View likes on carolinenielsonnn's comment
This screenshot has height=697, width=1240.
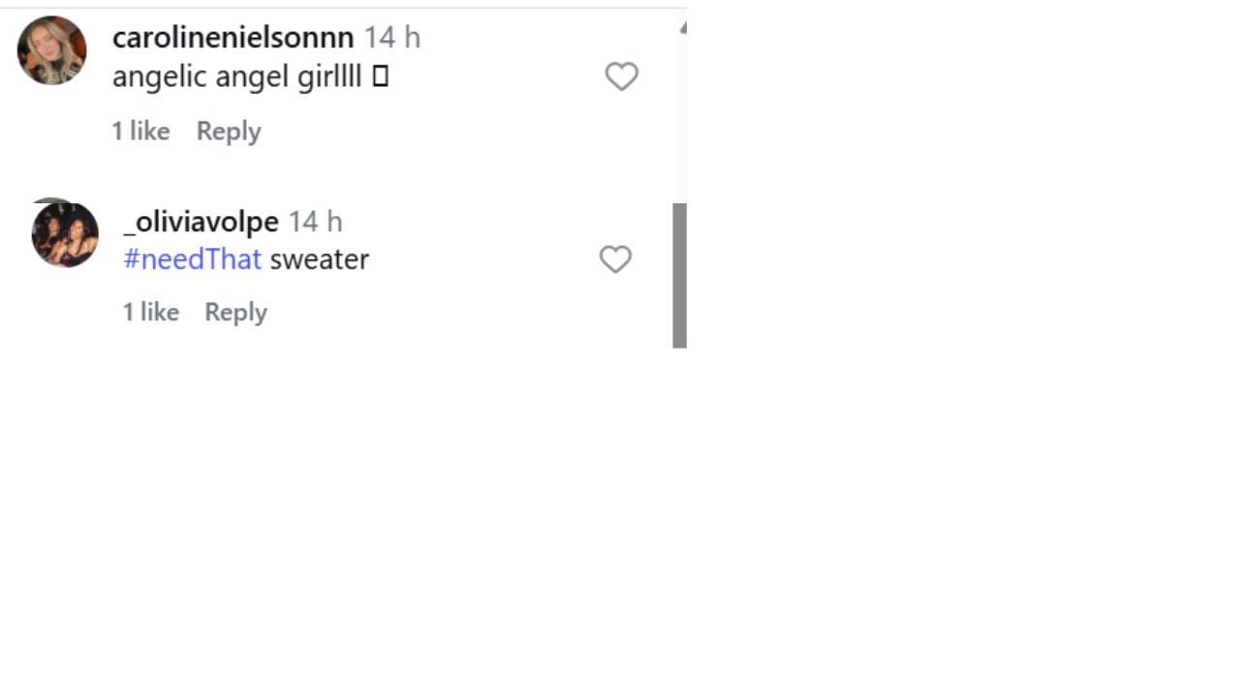(x=140, y=132)
